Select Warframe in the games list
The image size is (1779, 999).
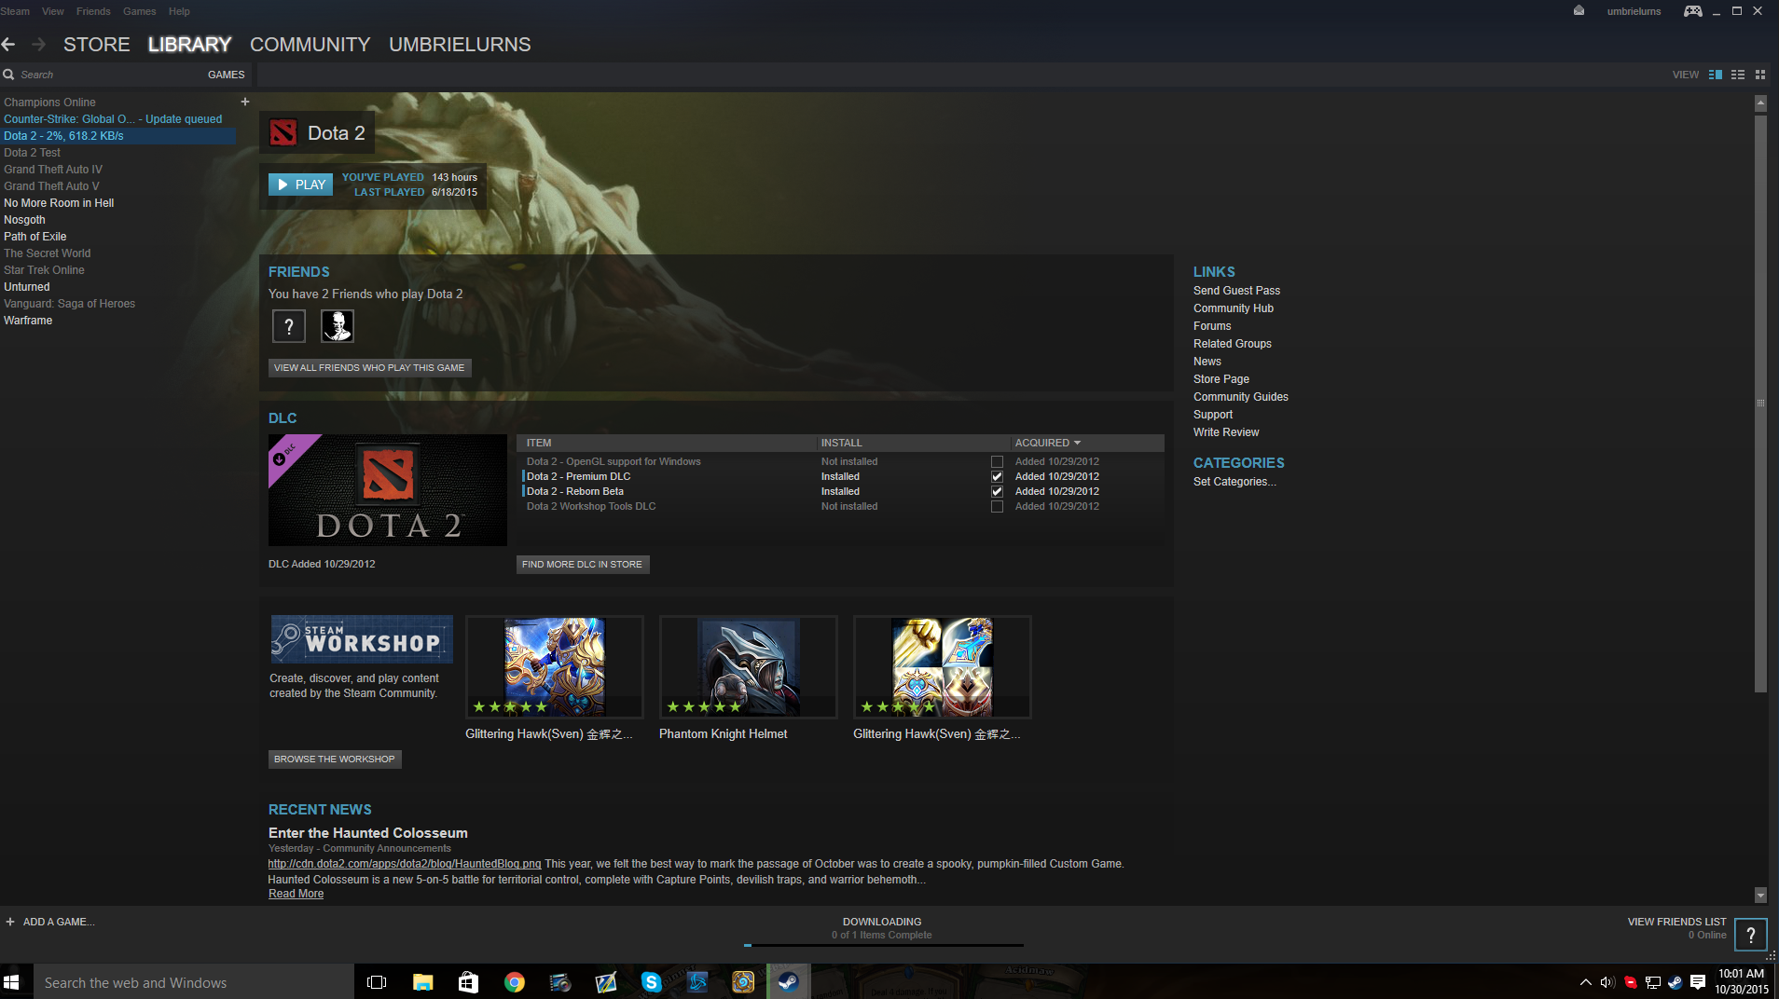pos(28,321)
